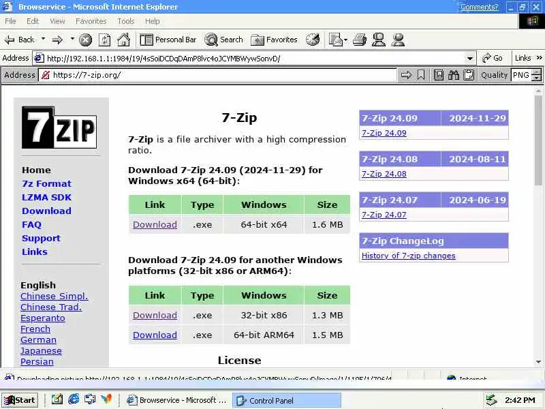Open the 7-Zip 24.08 news link
The image size is (545, 409).
coord(384,174)
